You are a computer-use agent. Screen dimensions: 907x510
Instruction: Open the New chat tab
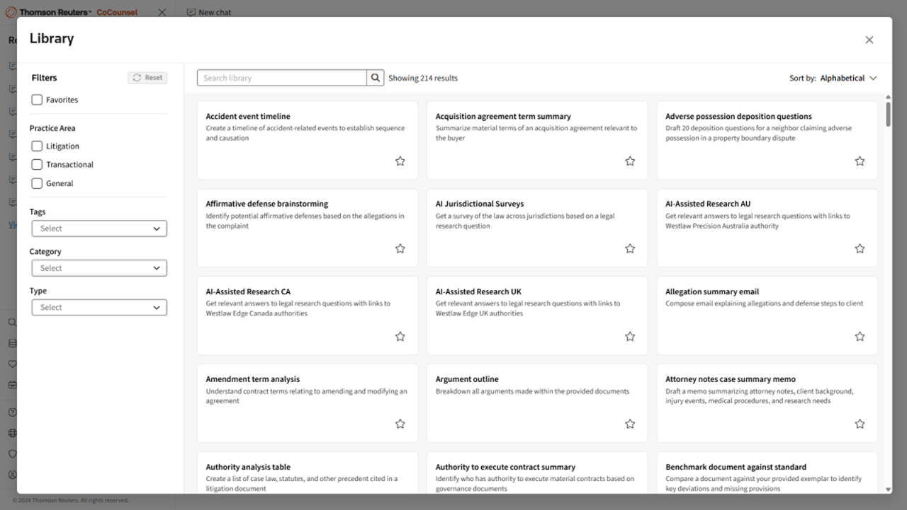(209, 12)
